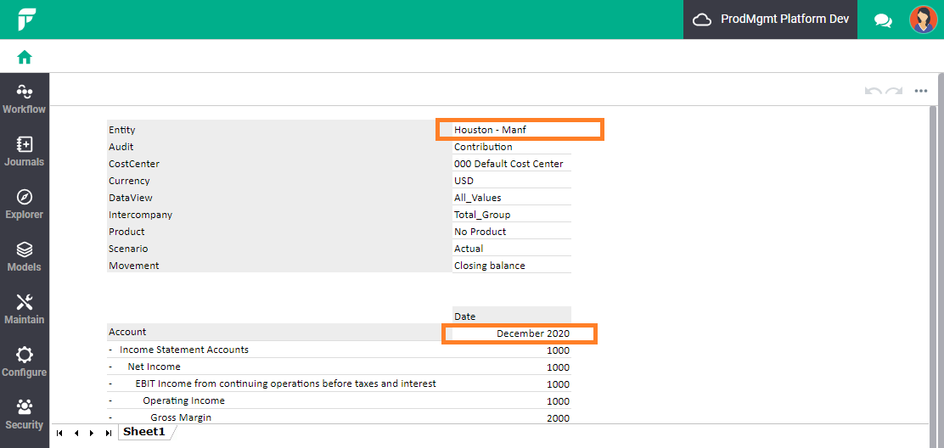Collapse the Net Income row
Screen dimensions: 944x448
click(x=110, y=367)
